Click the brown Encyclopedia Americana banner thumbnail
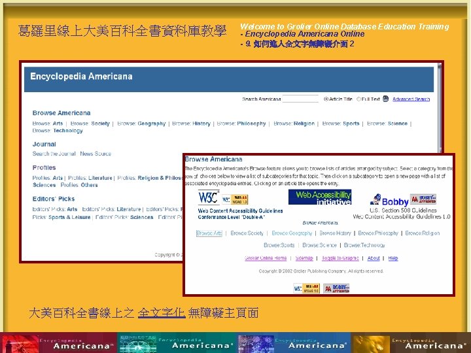 pyautogui.click(x=411, y=343)
